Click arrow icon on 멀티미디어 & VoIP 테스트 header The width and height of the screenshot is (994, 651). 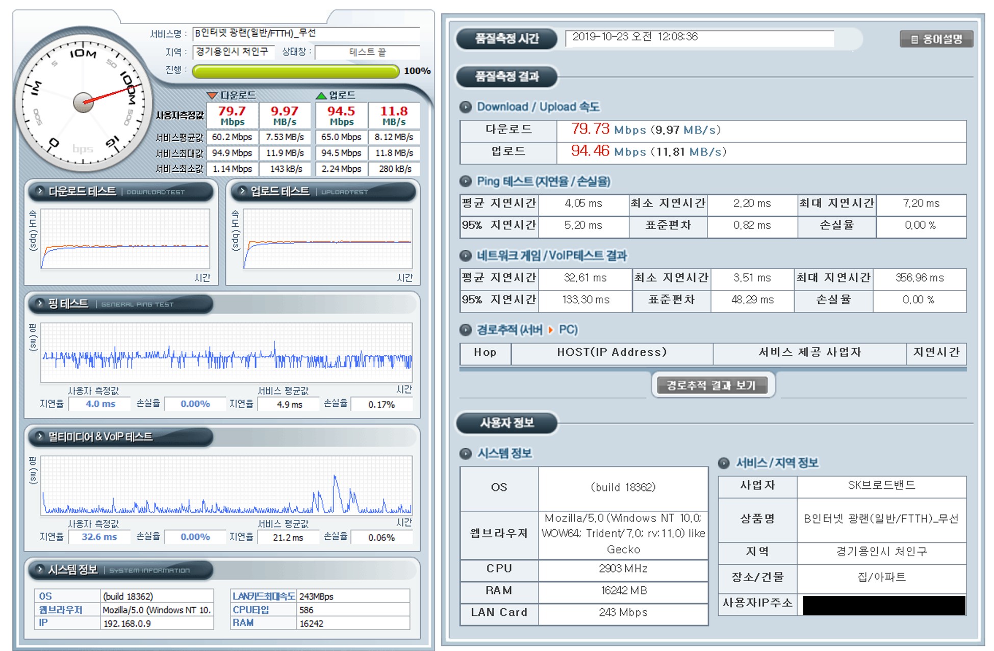tap(40, 436)
